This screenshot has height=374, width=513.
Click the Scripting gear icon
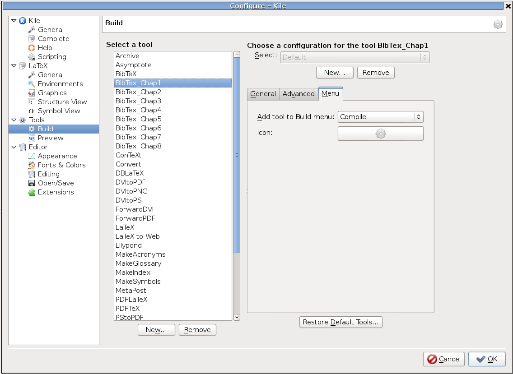pos(32,57)
